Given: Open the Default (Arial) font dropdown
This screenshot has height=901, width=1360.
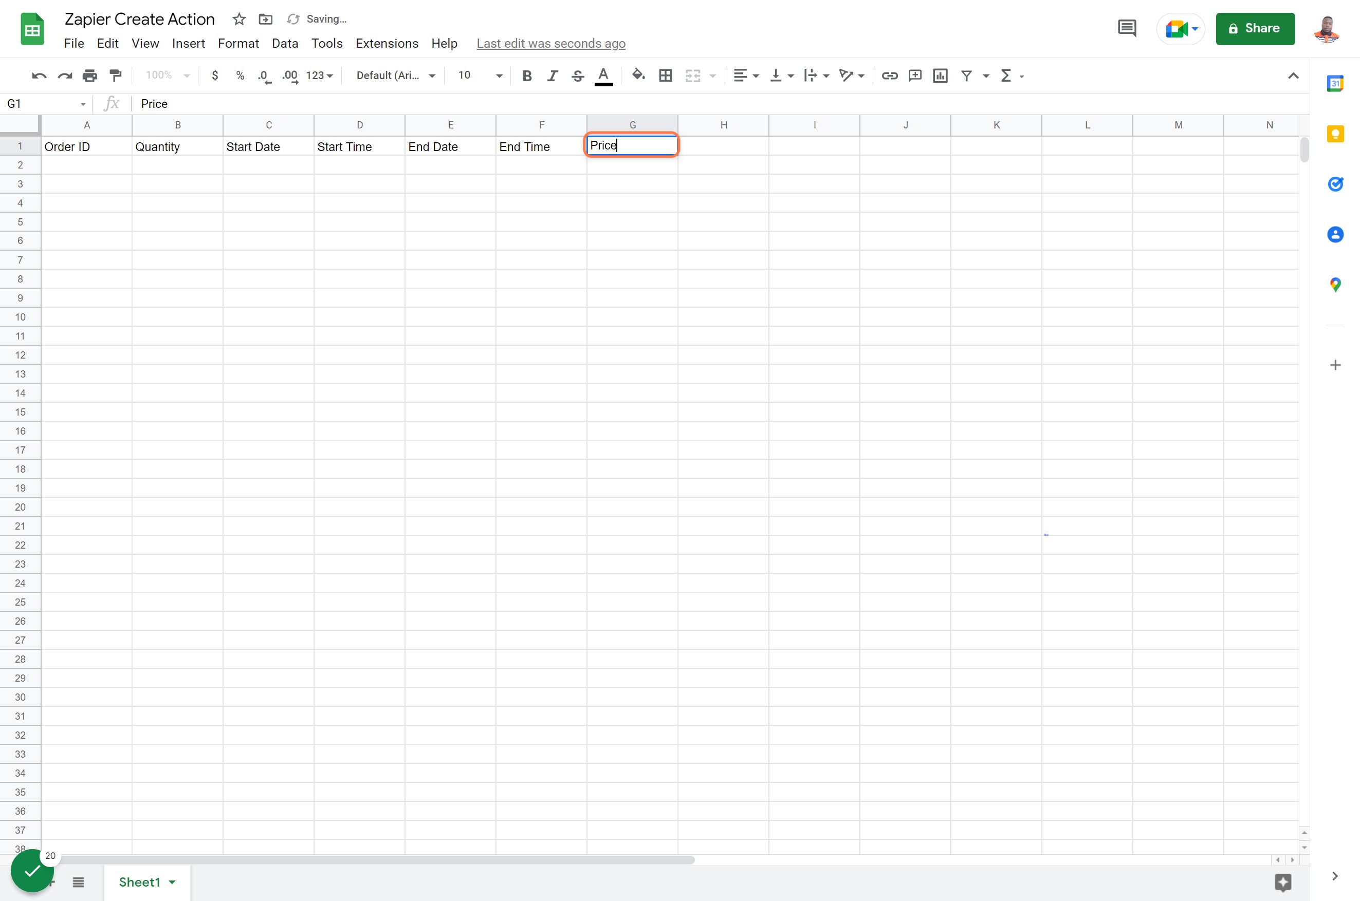Looking at the screenshot, I should coord(395,76).
